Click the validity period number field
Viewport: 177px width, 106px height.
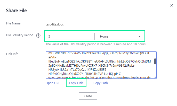click(x=70, y=37)
